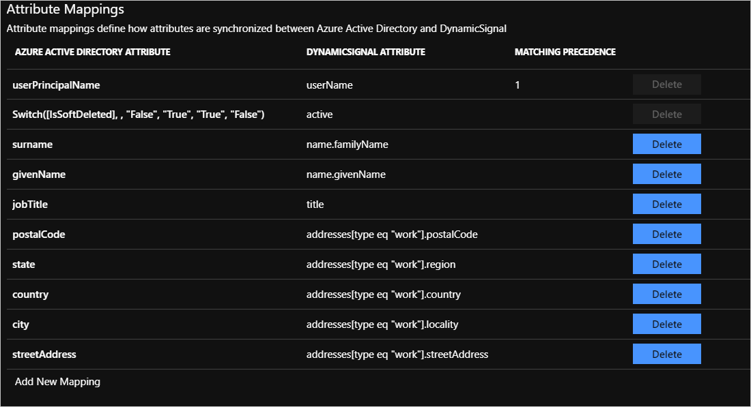Viewport: 751px width, 407px height.
Task: Open the postalCode attribute mapping
Action: [x=39, y=235]
